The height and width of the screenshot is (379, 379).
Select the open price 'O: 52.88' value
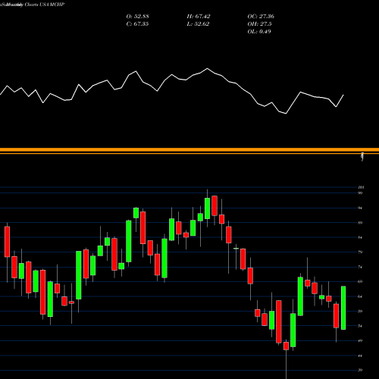137,16
